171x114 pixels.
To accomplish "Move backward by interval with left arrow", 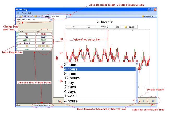I will [58, 101].
